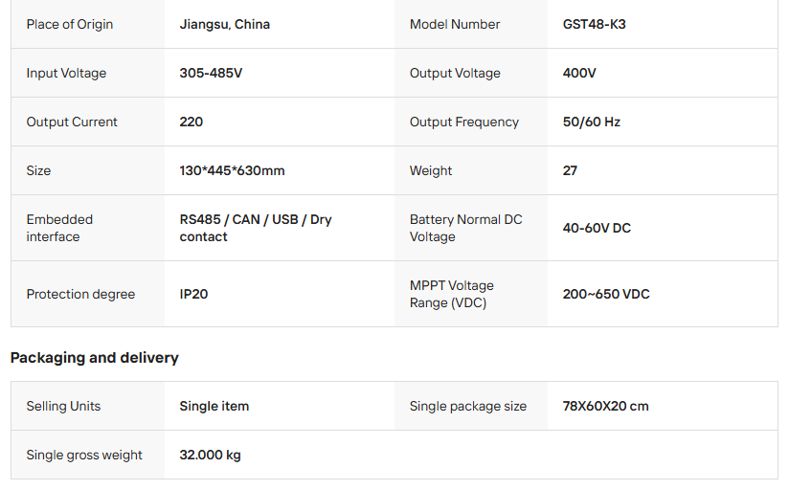Click the '130*445*630mm' size value

click(233, 170)
